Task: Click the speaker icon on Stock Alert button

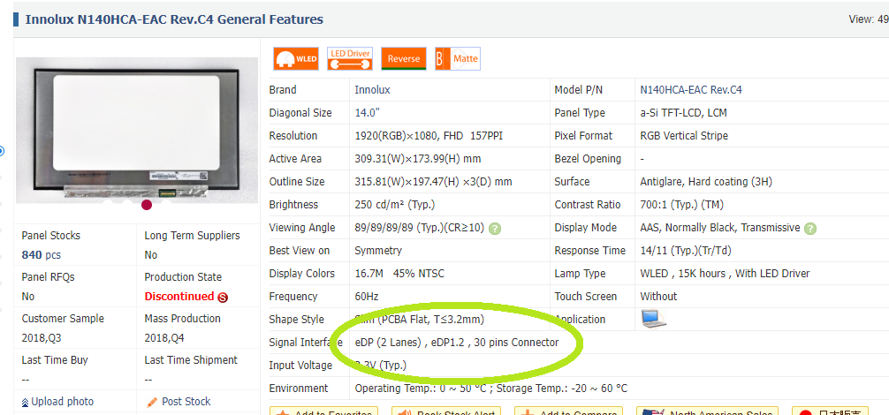Action: click(406, 413)
